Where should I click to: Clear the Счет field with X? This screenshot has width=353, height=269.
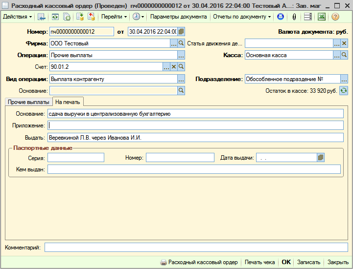[174, 67]
